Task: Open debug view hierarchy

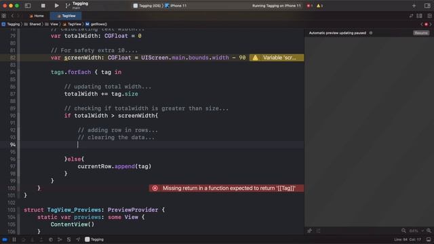Action: [51, 239]
